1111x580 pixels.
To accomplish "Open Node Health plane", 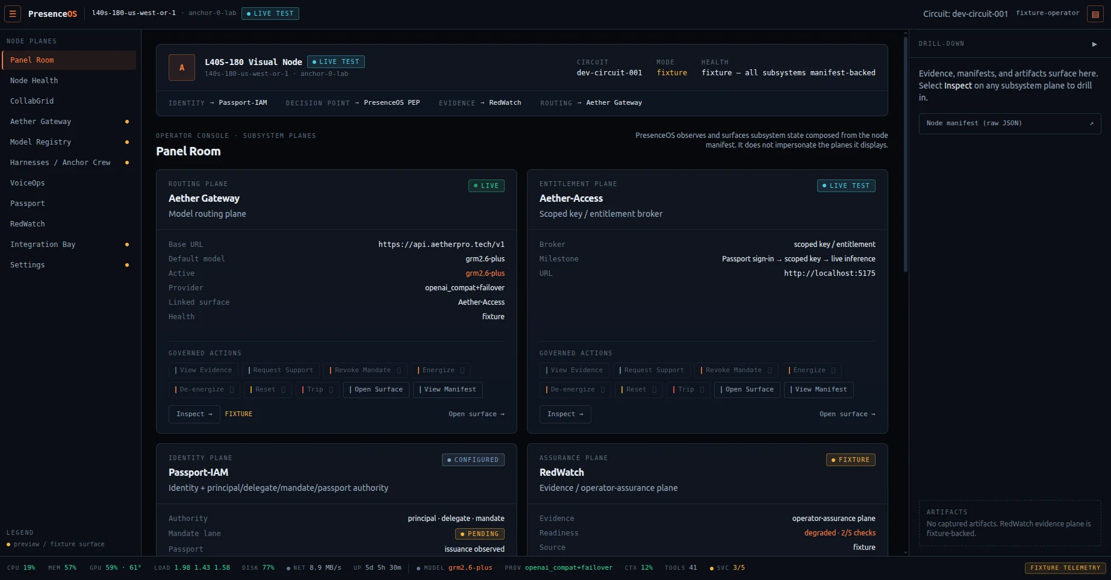I will 69,81.
